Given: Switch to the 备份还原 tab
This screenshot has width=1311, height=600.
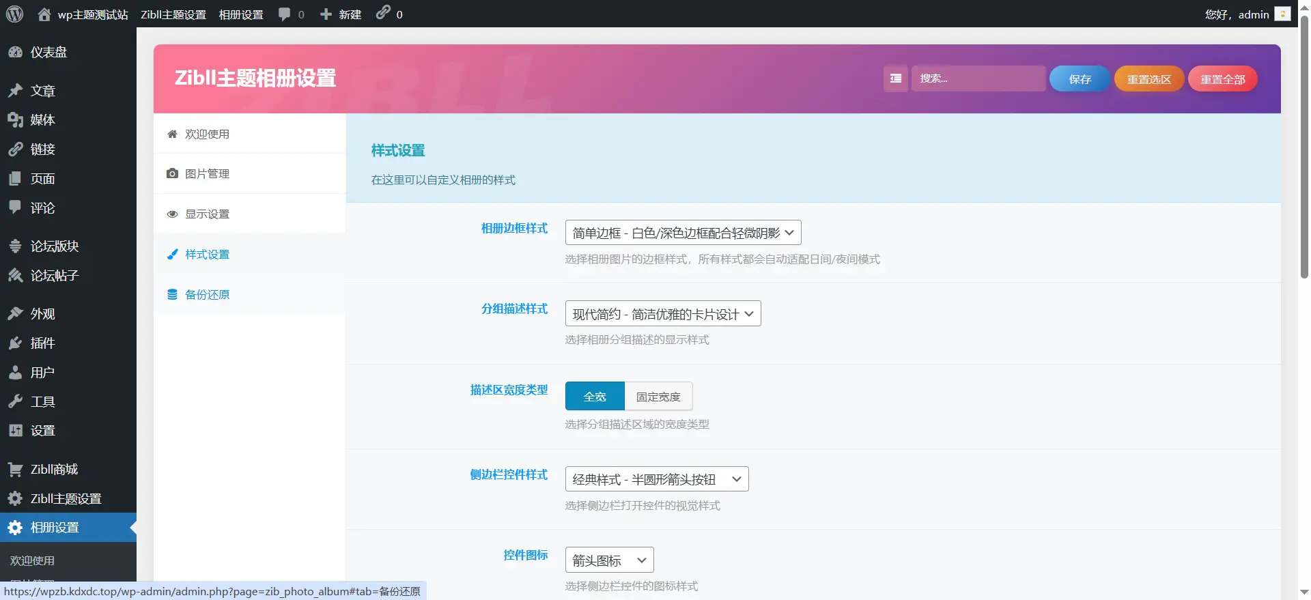Looking at the screenshot, I should [x=207, y=294].
